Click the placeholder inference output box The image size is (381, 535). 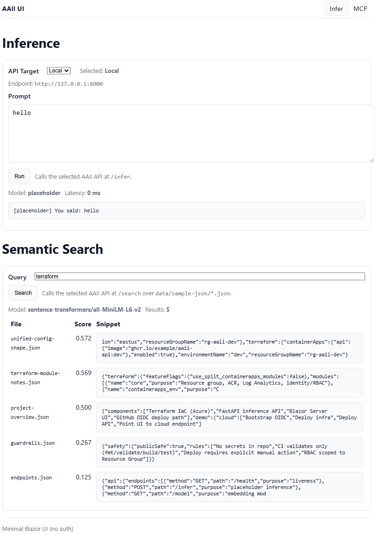click(186, 211)
